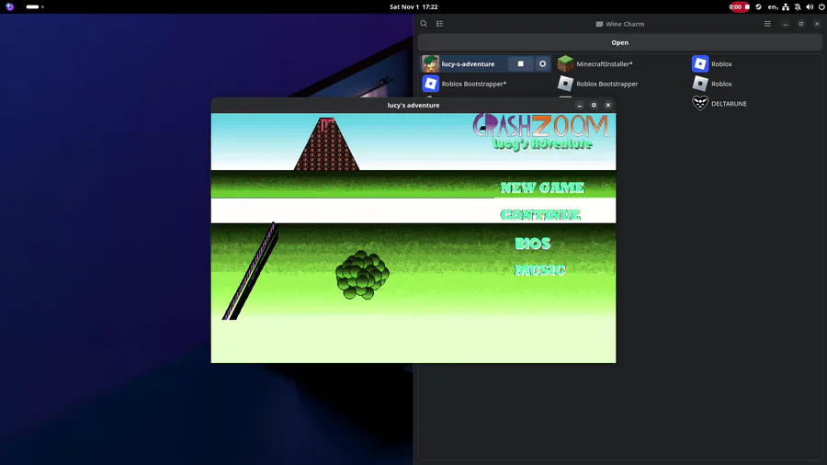
Task: Click the grey Roblox icon
Action: [x=700, y=84]
